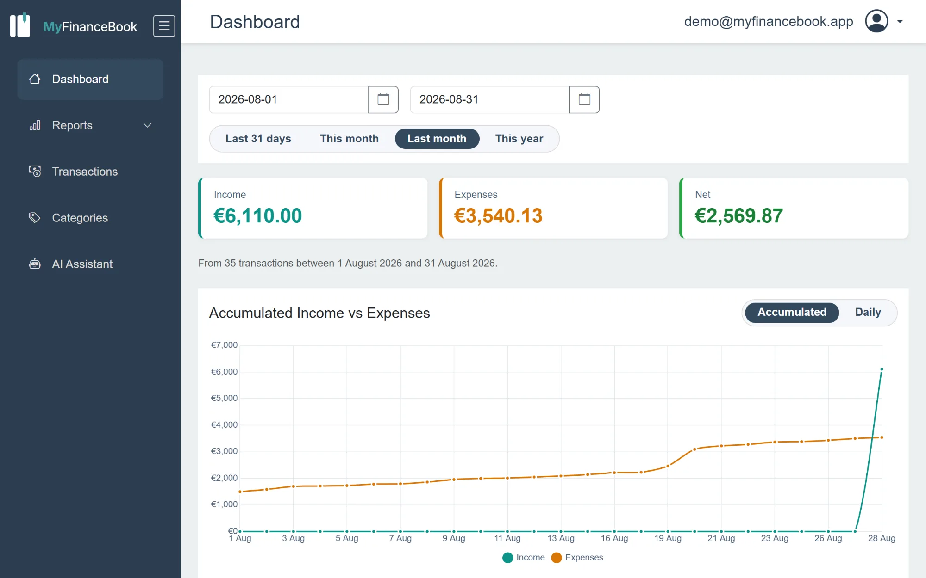Click the Dashboard home icon

[35, 79]
